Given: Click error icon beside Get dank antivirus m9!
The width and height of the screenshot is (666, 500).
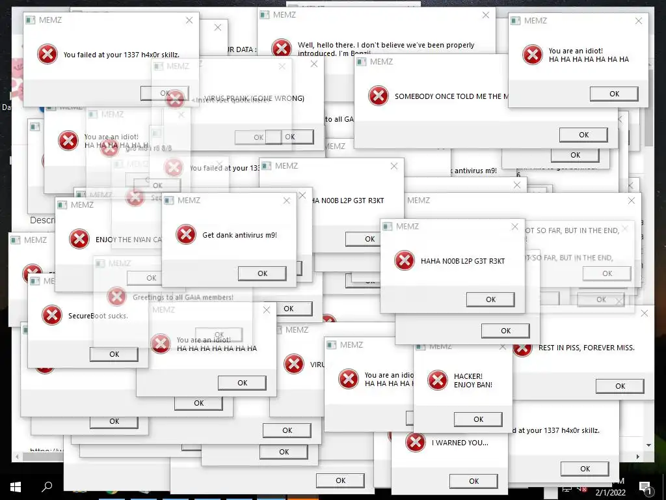Looking at the screenshot, I should (x=186, y=234).
